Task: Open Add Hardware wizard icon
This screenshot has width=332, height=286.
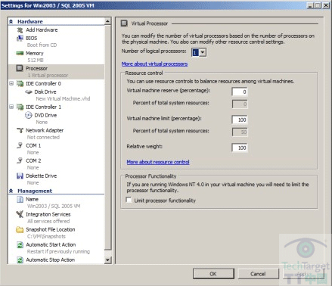Action: point(20,30)
